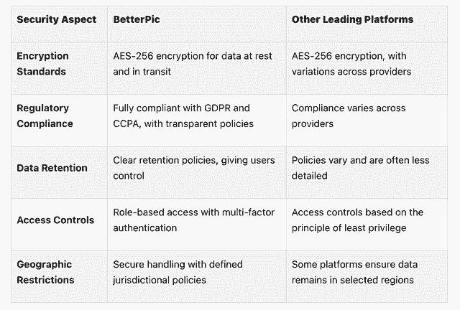
Task: Select the Encryption Standards row label
Action: [x=43, y=64]
